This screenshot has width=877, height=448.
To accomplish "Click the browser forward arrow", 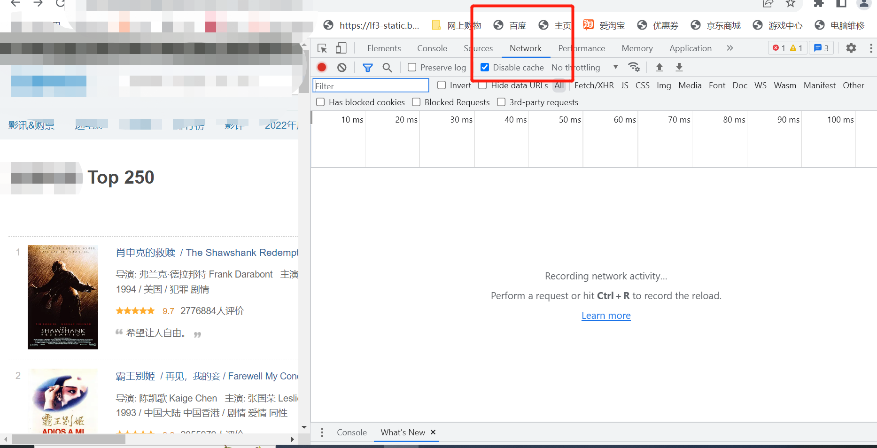I will 38,3.
